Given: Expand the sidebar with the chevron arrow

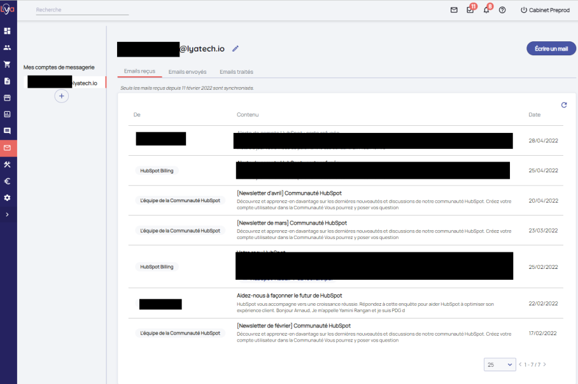Looking at the screenshot, I should pyautogui.click(x=8, y=215).
